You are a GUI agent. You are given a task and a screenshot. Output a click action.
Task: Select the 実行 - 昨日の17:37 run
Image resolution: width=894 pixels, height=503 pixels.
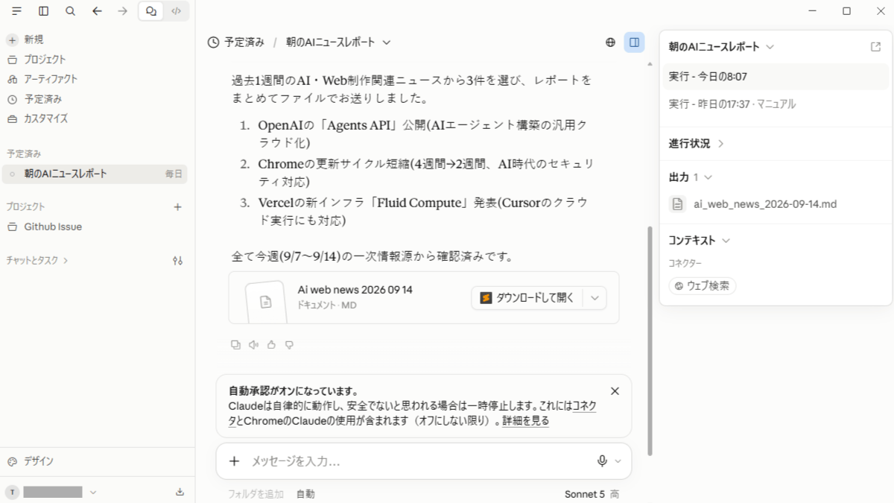pyautogui.click(x=776, y=104)
